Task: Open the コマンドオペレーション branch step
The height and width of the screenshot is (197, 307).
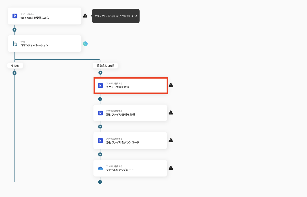Action: pyautogui.click(x=44, y=43)
